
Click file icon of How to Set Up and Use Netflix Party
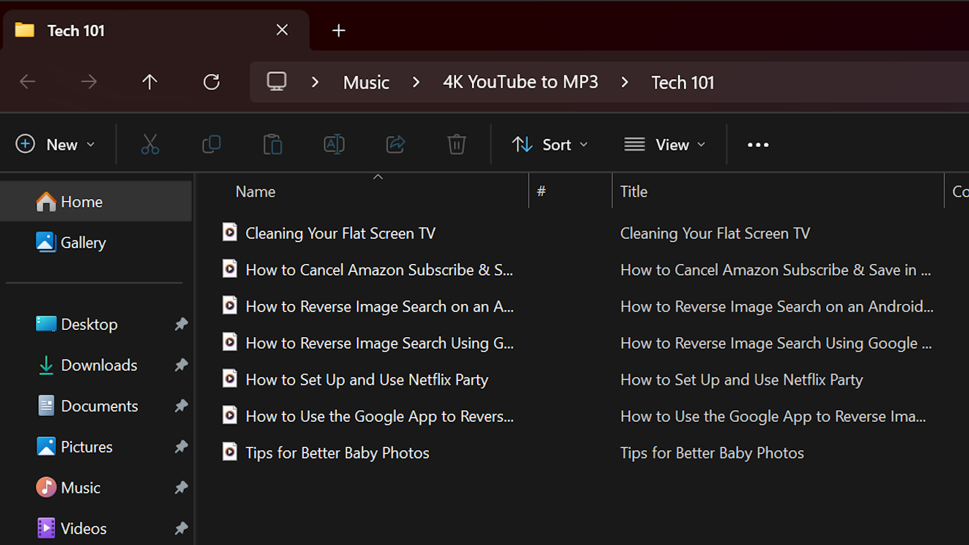coord(230,378)
